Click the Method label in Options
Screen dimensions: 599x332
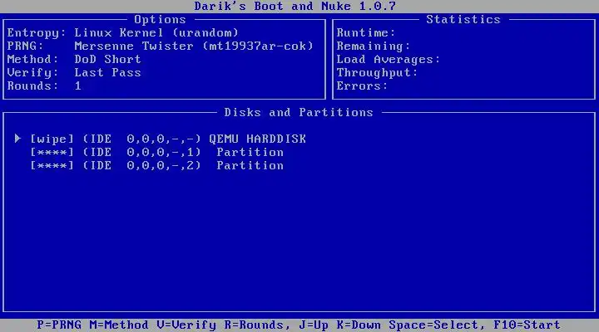32,60
